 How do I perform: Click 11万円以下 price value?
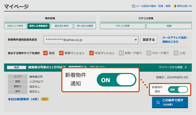pyautogui.click(x=36, y=82)
